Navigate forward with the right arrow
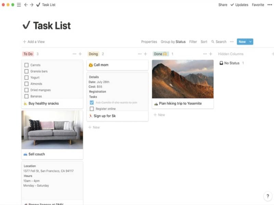This screenshot has width=274, height=205. [x=32, y=5]
